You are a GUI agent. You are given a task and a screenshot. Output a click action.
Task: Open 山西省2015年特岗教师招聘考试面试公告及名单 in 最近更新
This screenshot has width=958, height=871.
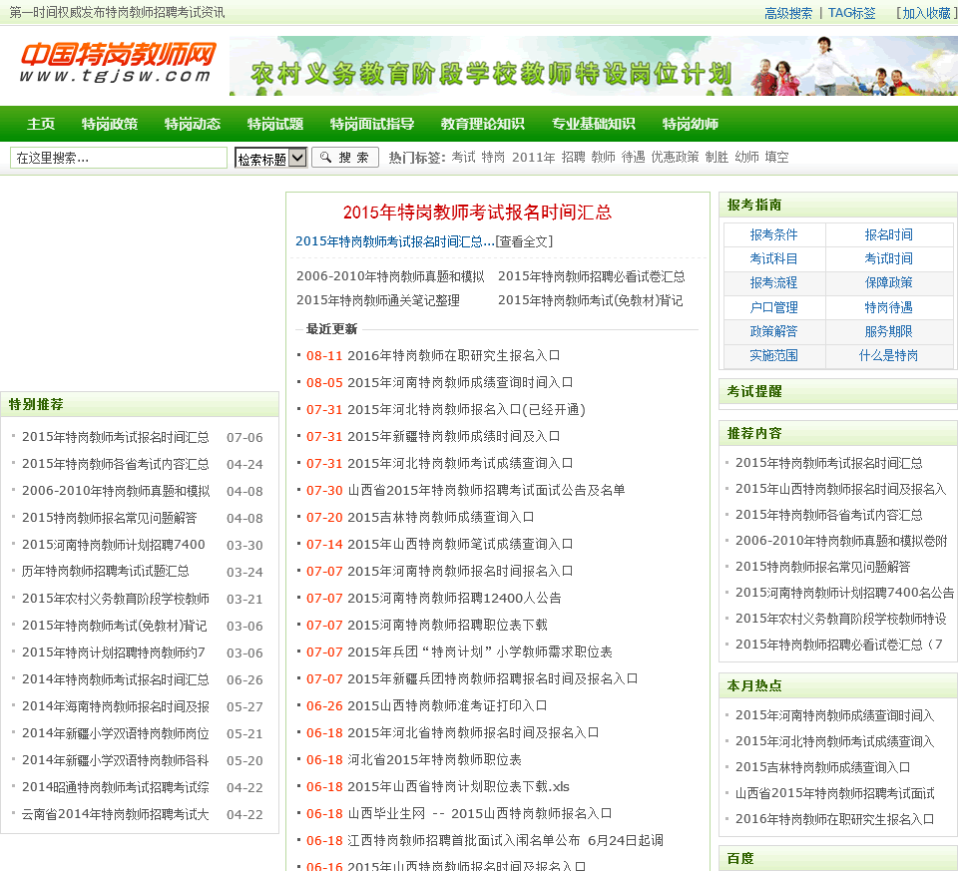(x=486, y=490)
